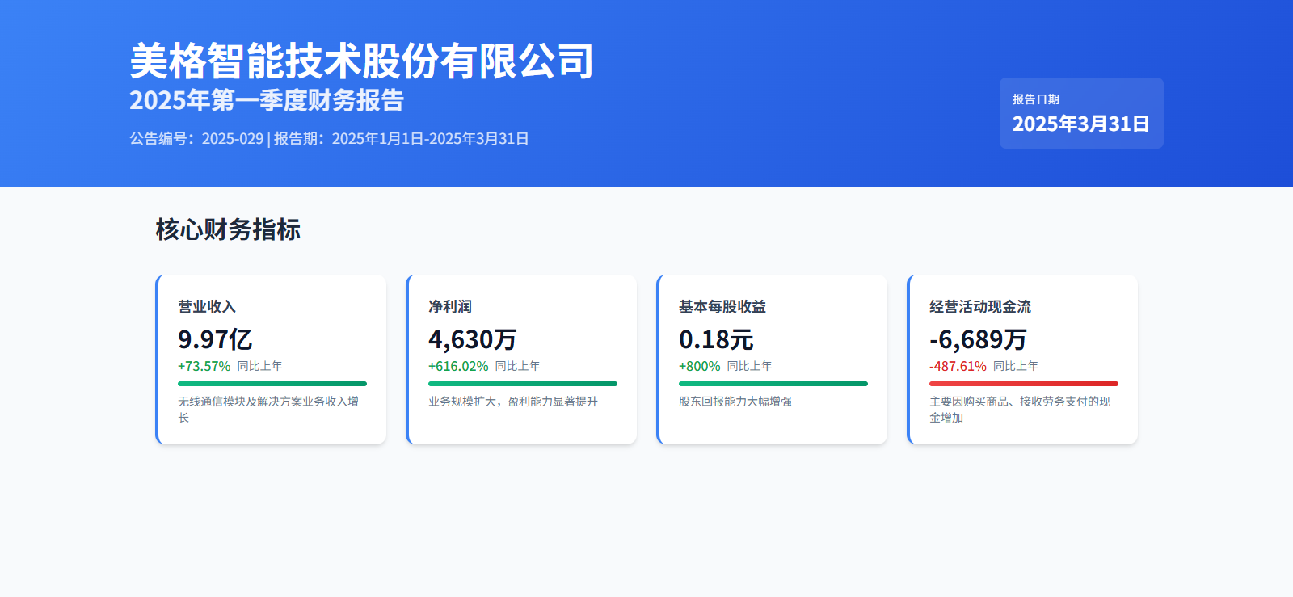This screenshot has width=1293, height=597.
Task: Click the 核心财务指标 section heading
Action: click(228, 229)
